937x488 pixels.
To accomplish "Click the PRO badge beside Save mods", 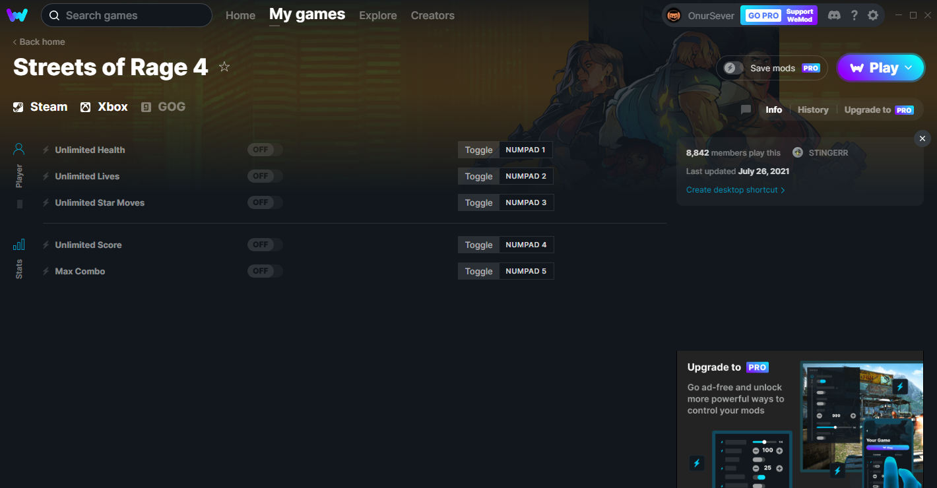I will coord(811,68).
